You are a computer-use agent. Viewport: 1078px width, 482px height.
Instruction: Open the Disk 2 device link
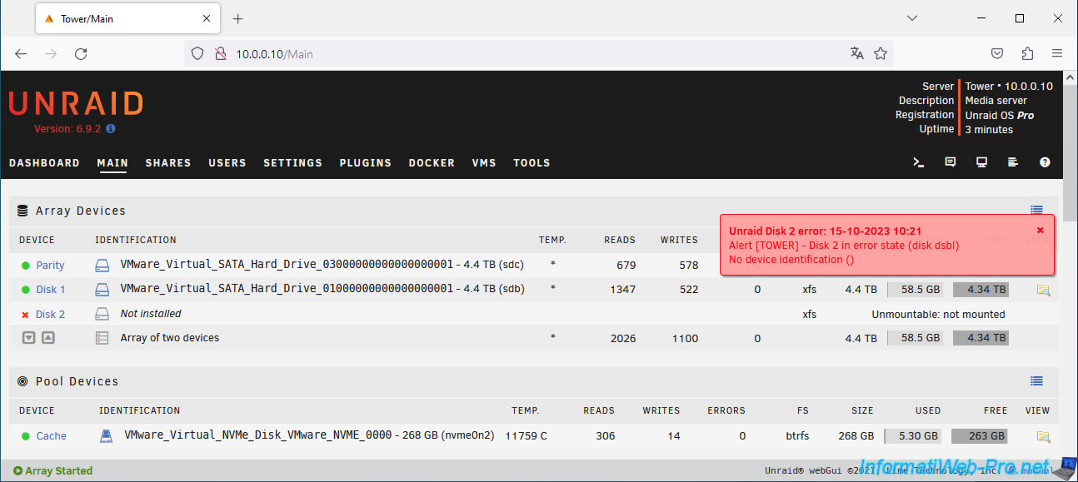pyautogui.click(x=50, y=315)
